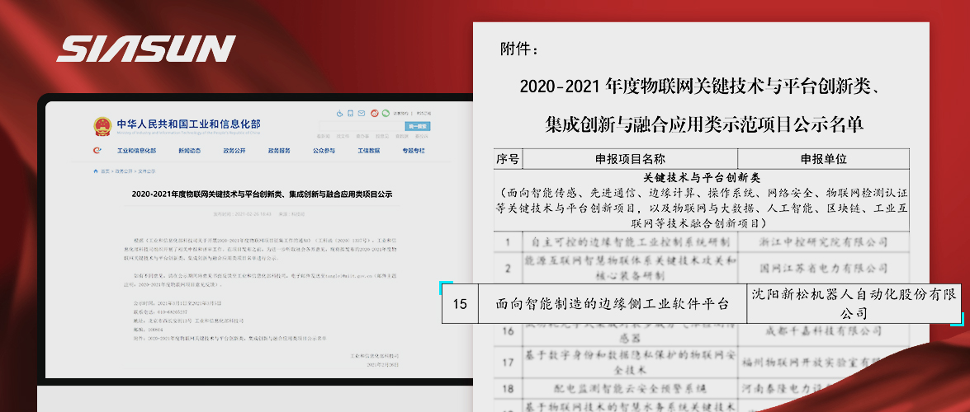Open the 公众参与 navigation item
The width and height of the screenshot is (970, 412).
(x=324, y=151)
